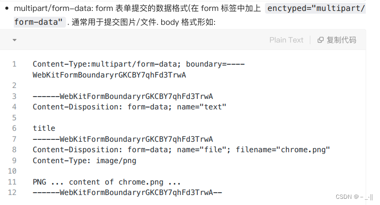Click the 复制代码 button label
Screen dimensions: 380x205
[x=341, y=40]
